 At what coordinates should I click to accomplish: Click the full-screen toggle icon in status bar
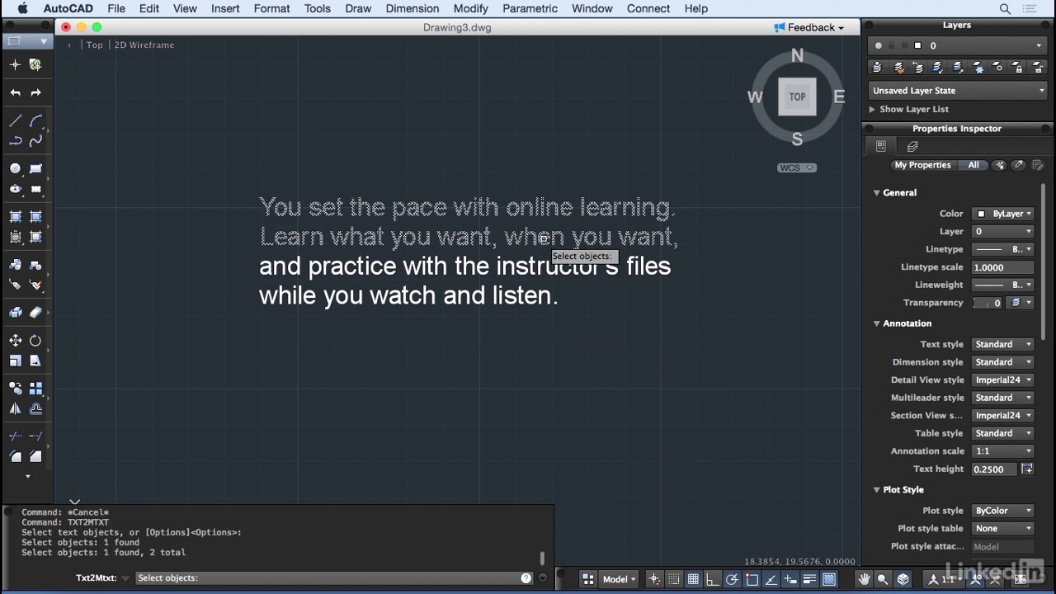point(1021,579)
